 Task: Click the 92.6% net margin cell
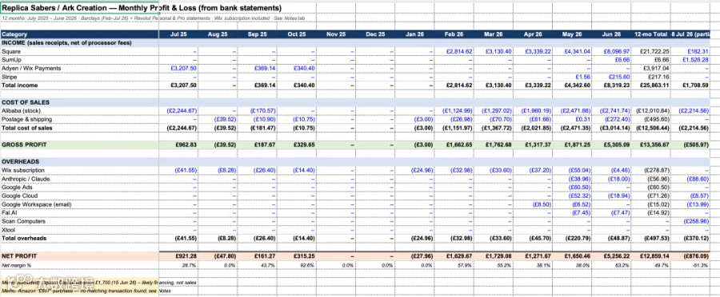coord(308,265)
